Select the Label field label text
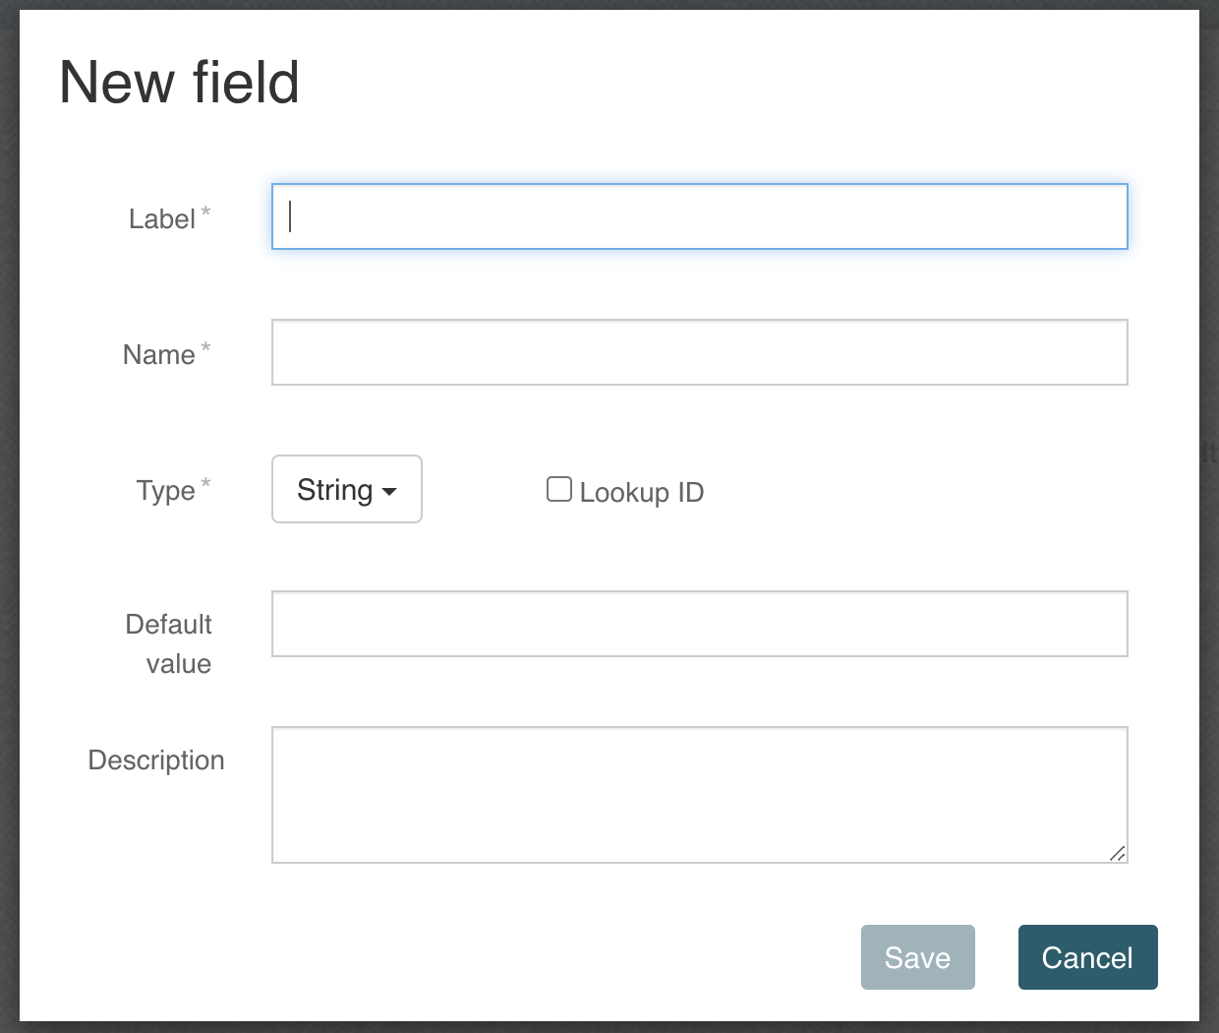The image size is (1219, 1033). click(161, 218)
